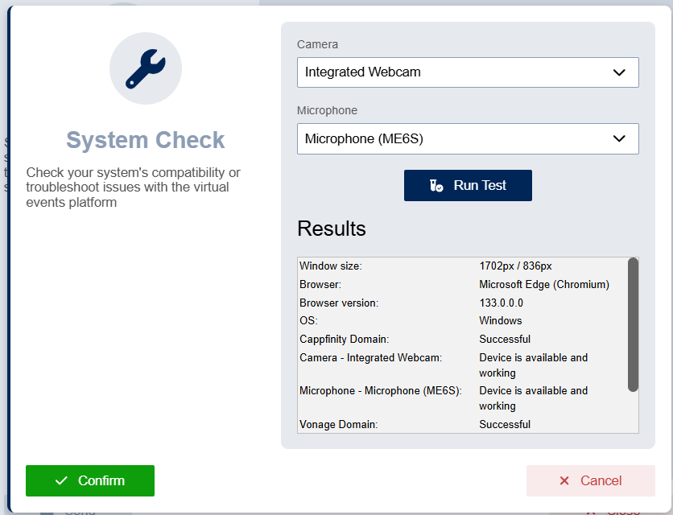Click the test tube icon on Run Test

pos(436,185)
